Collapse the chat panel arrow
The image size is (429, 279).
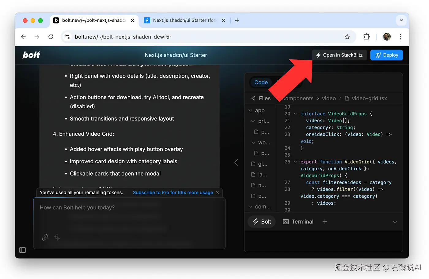point(236,162)
